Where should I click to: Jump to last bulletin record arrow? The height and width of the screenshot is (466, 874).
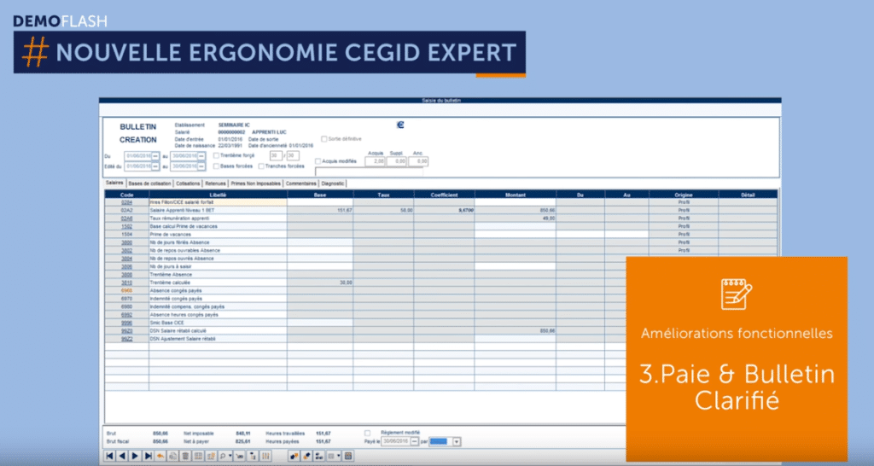(x=149, y=456)
